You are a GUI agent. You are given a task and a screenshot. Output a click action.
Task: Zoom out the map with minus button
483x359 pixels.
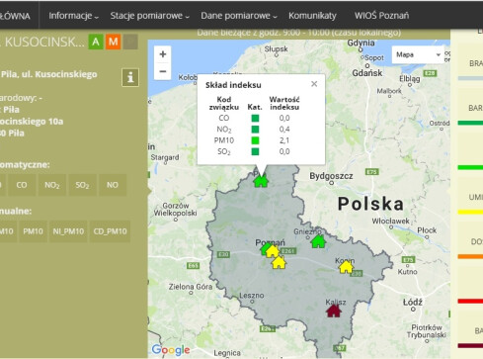(x=163, y=71)
